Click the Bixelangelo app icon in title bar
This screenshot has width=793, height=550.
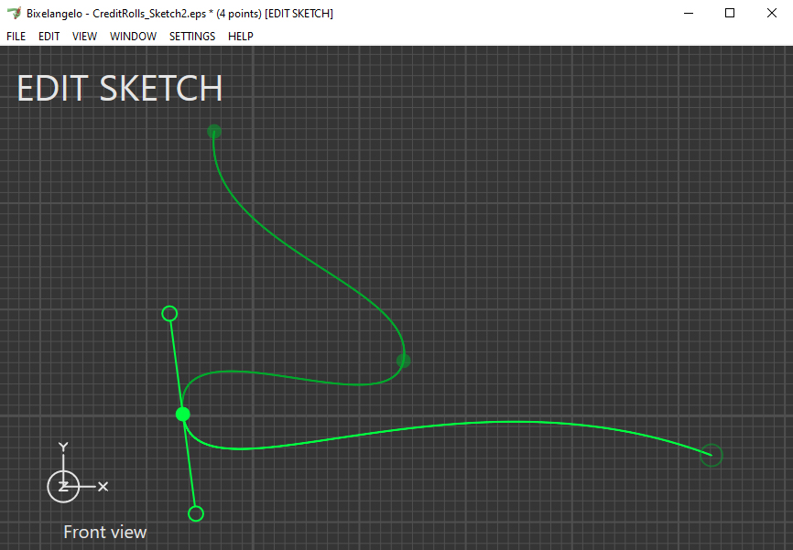14,13
